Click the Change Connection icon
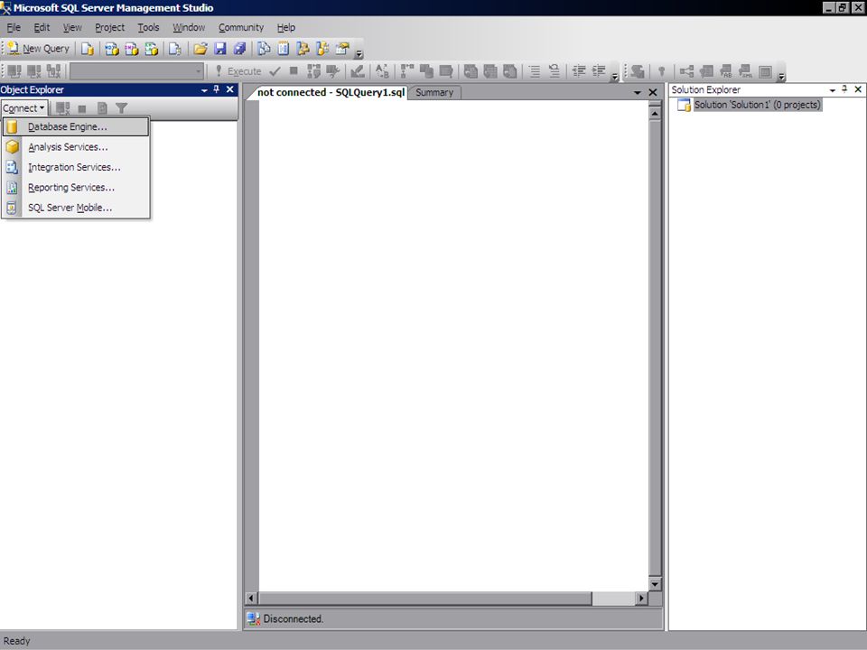The height and width of the screenshot is (650, 867). point(53,70)
